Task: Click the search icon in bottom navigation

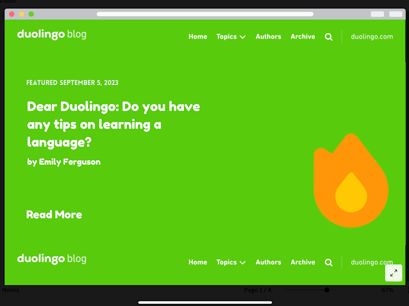Action: tap(328, 263)
